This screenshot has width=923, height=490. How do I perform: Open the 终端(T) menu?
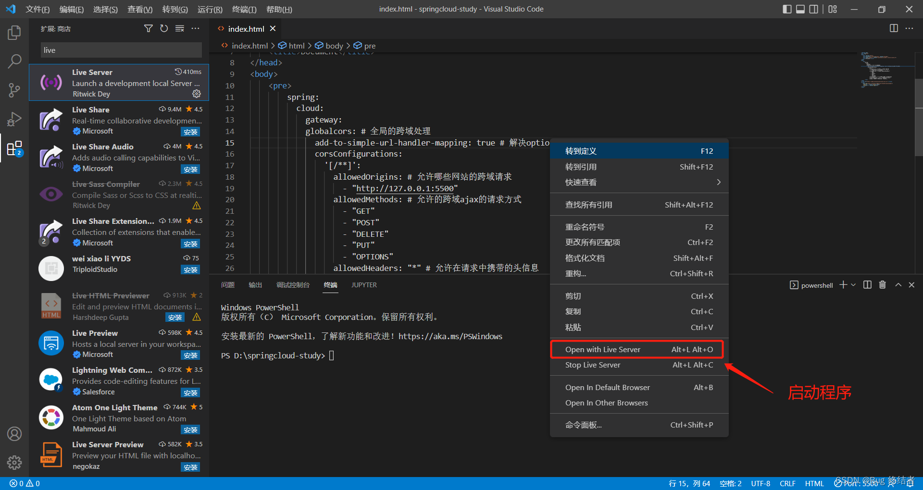[244, 9]
